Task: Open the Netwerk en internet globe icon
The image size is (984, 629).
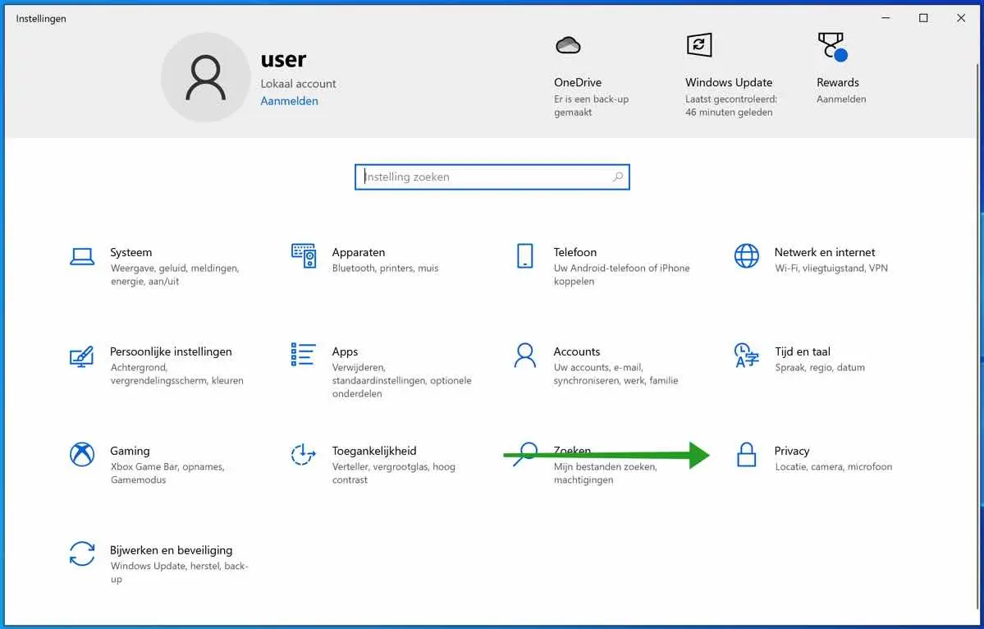Action: (x=746, y=256)
